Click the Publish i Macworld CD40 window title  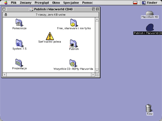pos(53,9)
